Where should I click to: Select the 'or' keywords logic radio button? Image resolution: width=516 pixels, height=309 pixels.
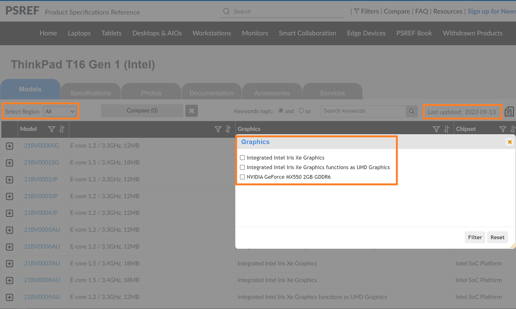[x=301, y=111]
